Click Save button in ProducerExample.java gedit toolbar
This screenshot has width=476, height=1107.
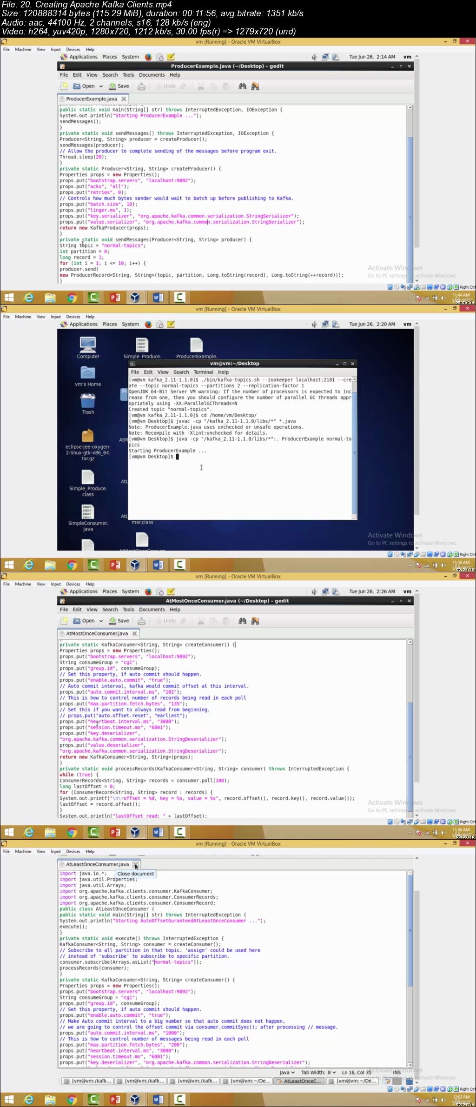[x=119, y=86]
